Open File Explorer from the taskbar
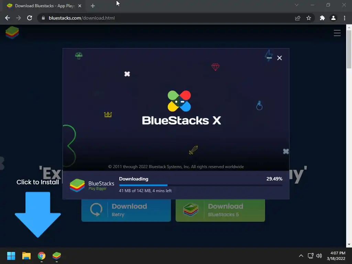 point(26,256)
